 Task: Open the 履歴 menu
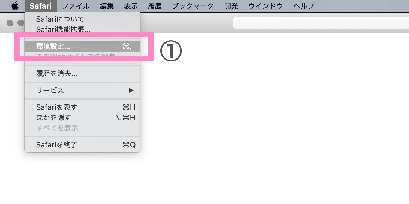point(155,6)
